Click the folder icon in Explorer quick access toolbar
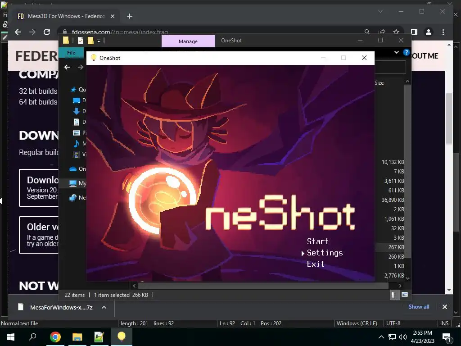This screenshot has width=461, height=346. (x=66, y=41)
